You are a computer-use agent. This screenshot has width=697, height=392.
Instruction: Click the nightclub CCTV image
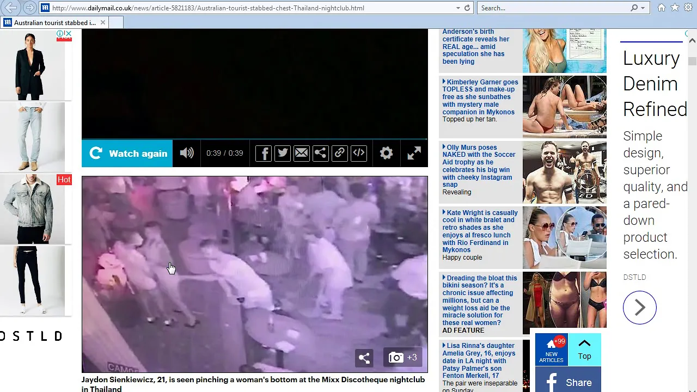[x=255, y=274]
